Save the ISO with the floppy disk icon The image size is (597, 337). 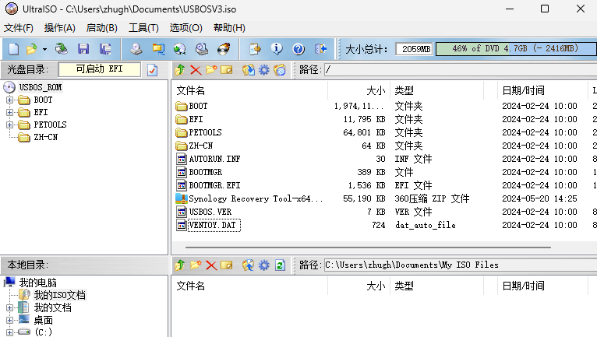click(83, 49)
